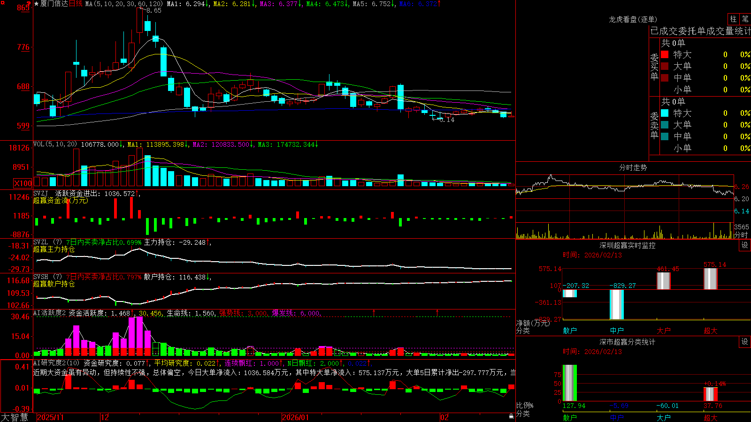751x422 pixels.
Task: Click the 已成交委托单成交量统计 header
Action: [700, 31]
